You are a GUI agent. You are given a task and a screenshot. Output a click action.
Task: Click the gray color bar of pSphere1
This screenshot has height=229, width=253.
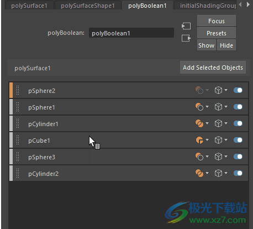[x=11, y=107]
